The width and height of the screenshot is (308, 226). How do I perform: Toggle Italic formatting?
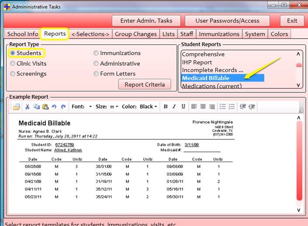click(x=174, y=106)
